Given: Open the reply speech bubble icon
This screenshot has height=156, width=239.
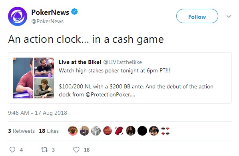Looking at the screenshot, I should click(x=12, y=150).
